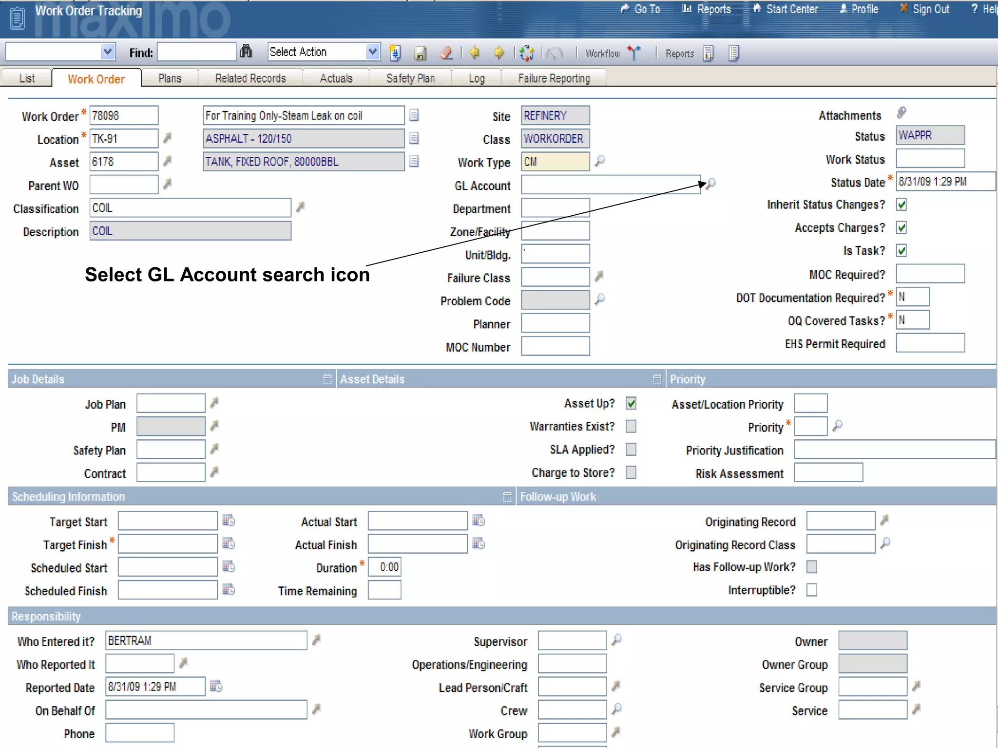The image size is (998, 748).
Task: Open long description icon for work order
Action: pos(414,115)
